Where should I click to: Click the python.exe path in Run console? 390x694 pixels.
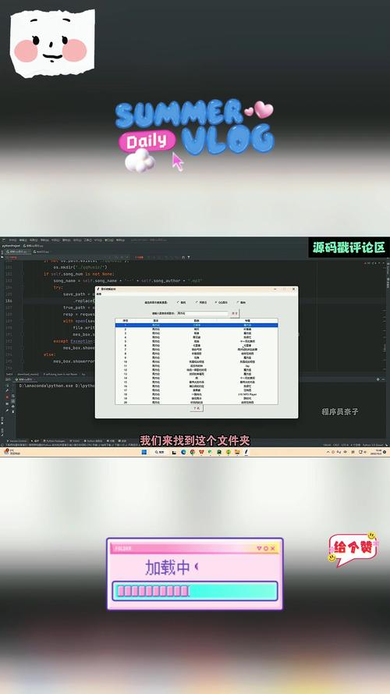click(46, 386)
